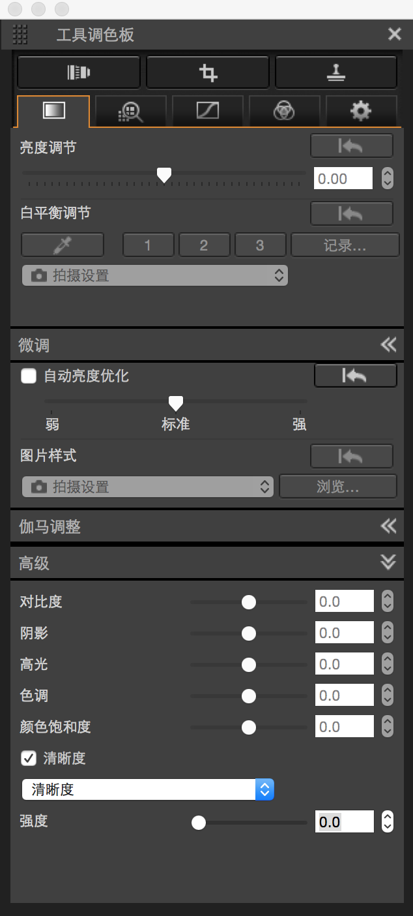Enable the 自动亮度优化 checkbox
This screenshot has height=916, width=413.
point(29,376)
